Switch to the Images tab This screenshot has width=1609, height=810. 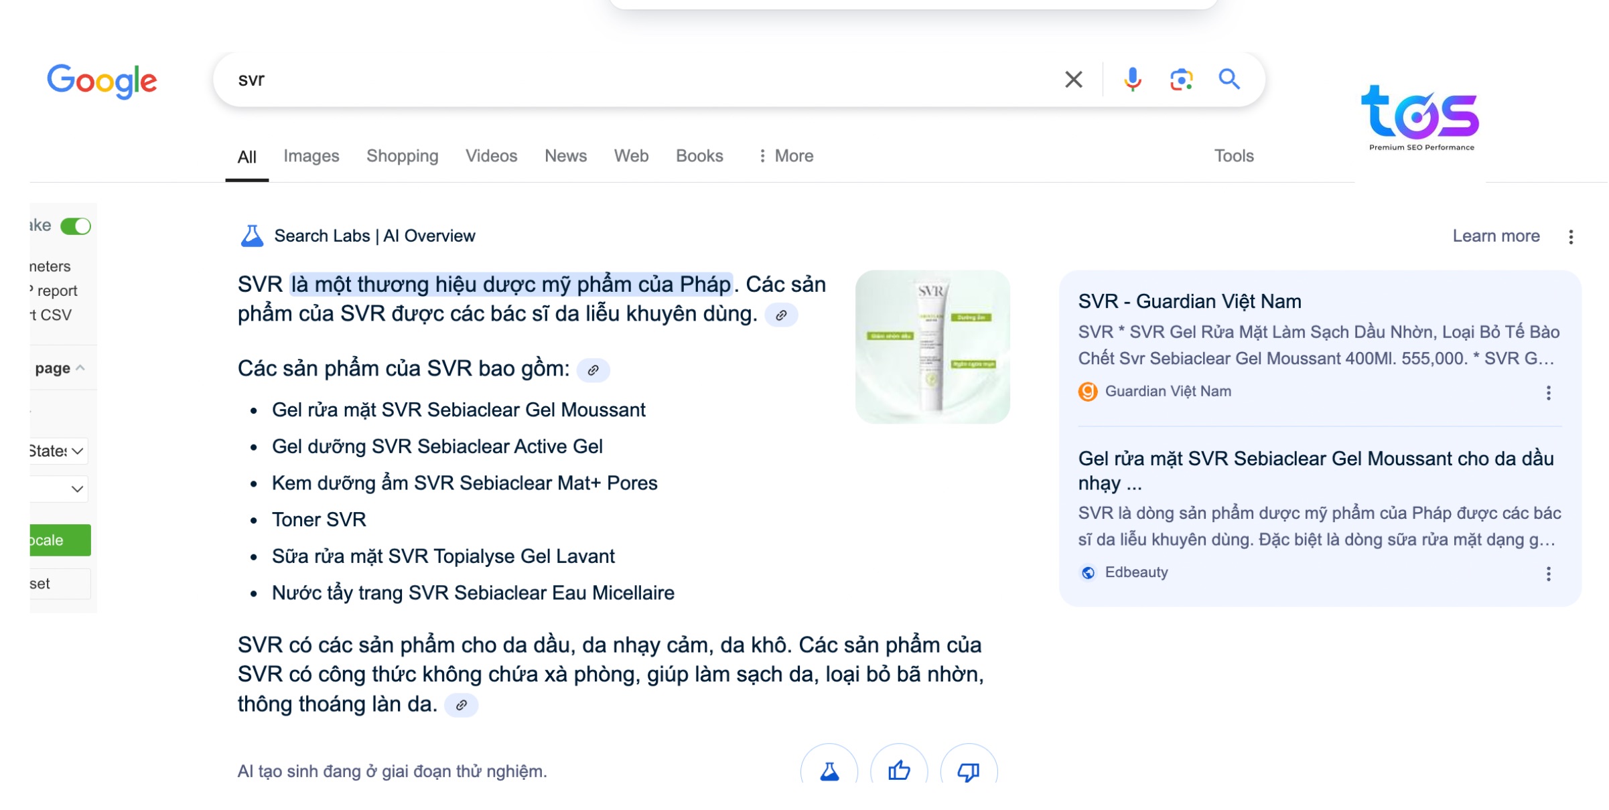311,156
